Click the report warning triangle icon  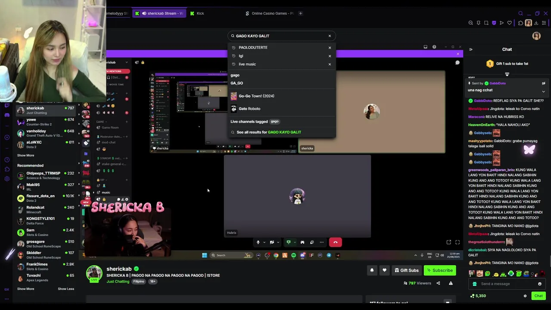click(451, 283)
